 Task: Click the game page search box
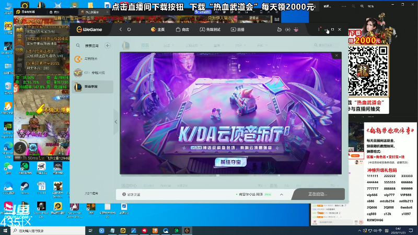327,45
